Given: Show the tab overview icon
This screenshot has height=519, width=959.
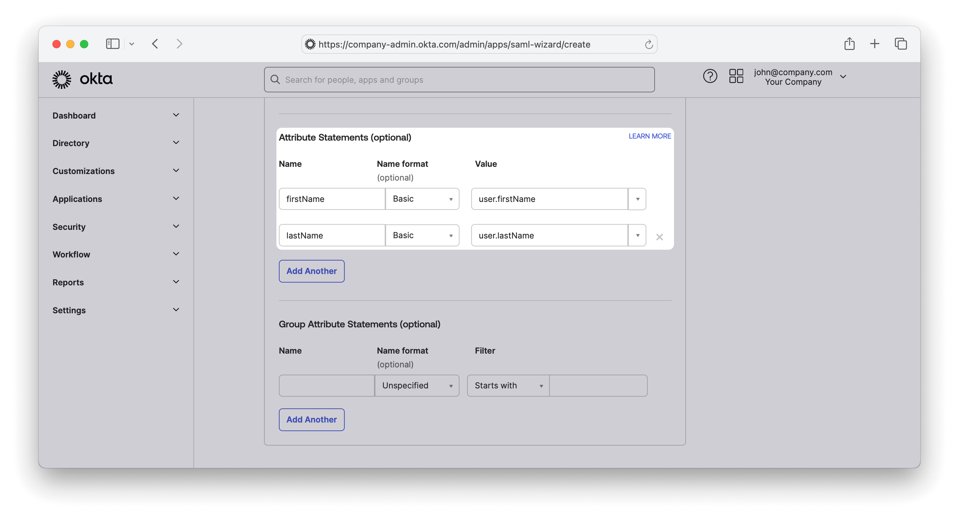Looking at the screenshot, I should click(x=900, y=44).
